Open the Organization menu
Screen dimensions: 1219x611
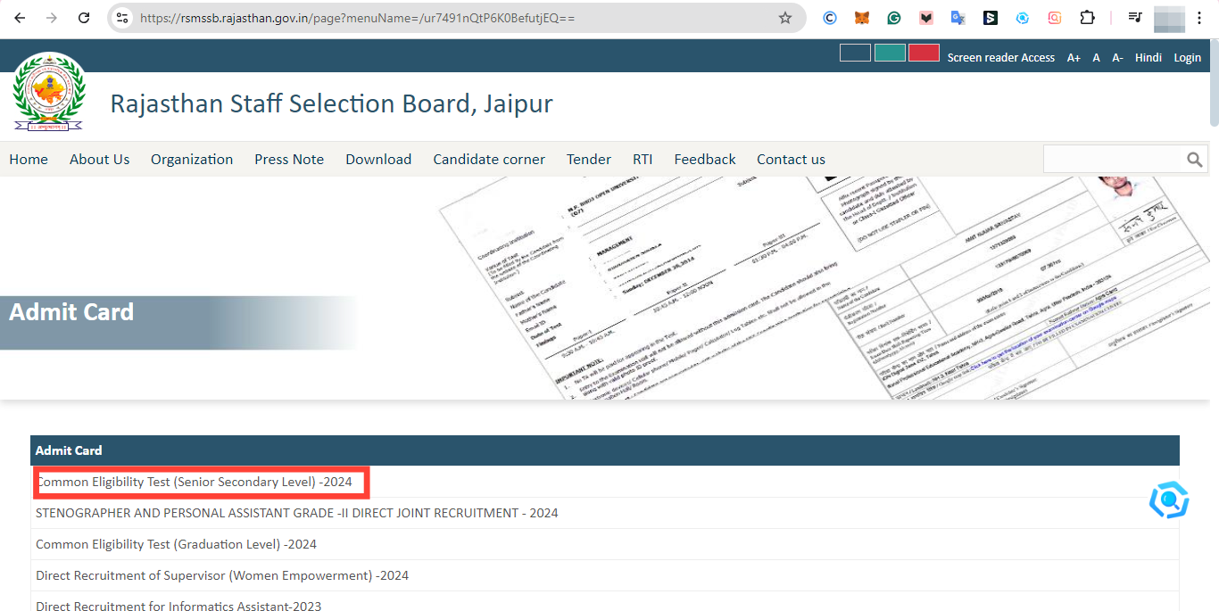pyautogui.click(x=192, y=159)
